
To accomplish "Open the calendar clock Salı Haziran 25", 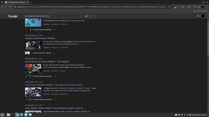I will 200,115.
